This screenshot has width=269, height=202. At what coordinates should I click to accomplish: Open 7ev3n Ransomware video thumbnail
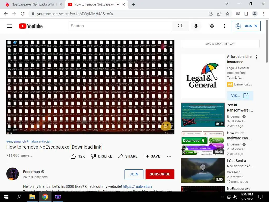203,115
